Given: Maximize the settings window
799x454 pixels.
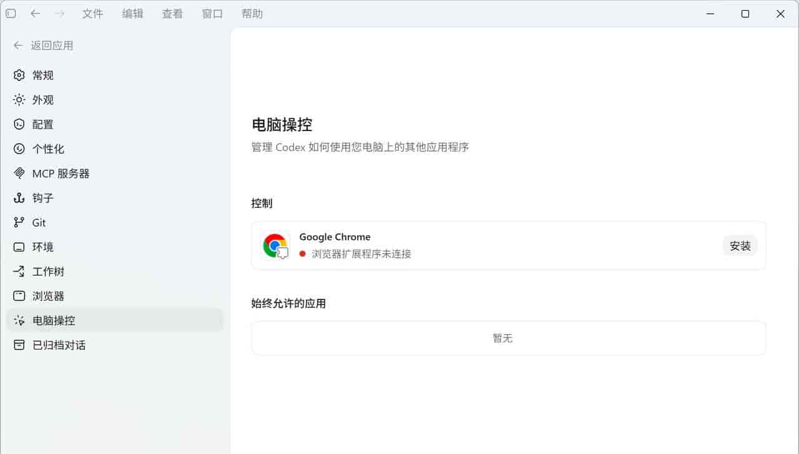Looking at the screenshot, I should (745, 13).
